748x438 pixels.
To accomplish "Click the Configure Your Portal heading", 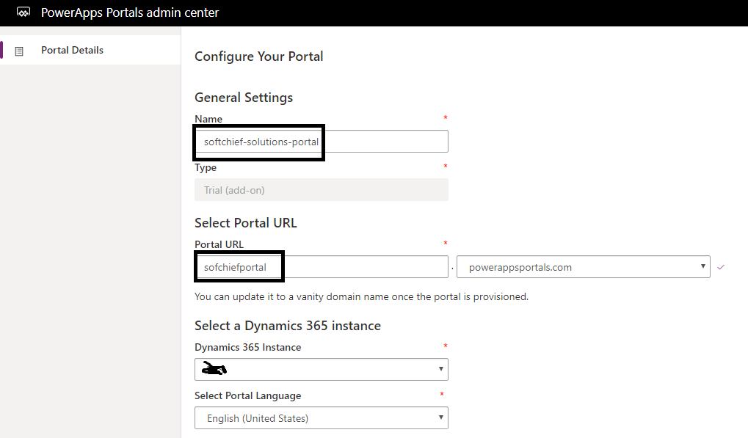I will point(258,56).
